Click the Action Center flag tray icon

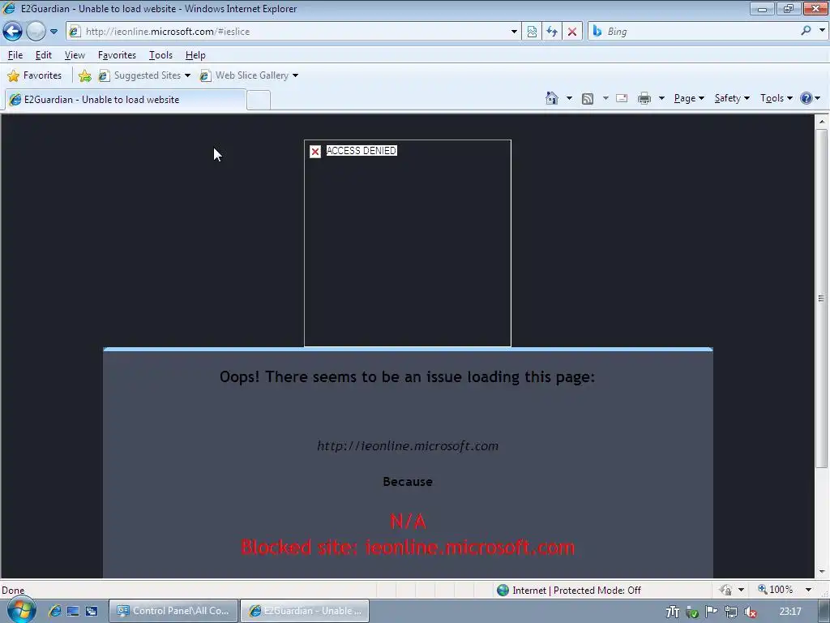[x=712, y=612]
